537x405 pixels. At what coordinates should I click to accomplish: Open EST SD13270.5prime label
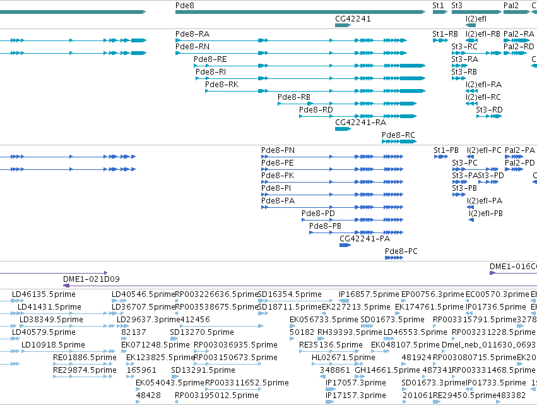pos(202,332)
